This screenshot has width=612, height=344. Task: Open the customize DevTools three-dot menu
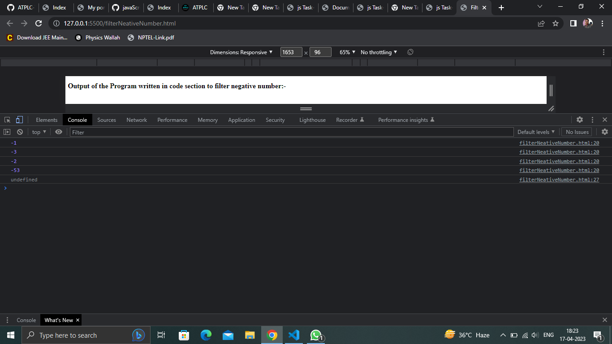[592, 120]
